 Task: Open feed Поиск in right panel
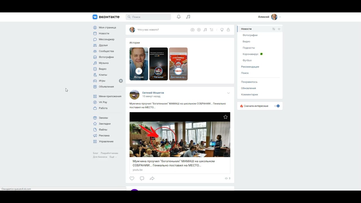(245, 73)
